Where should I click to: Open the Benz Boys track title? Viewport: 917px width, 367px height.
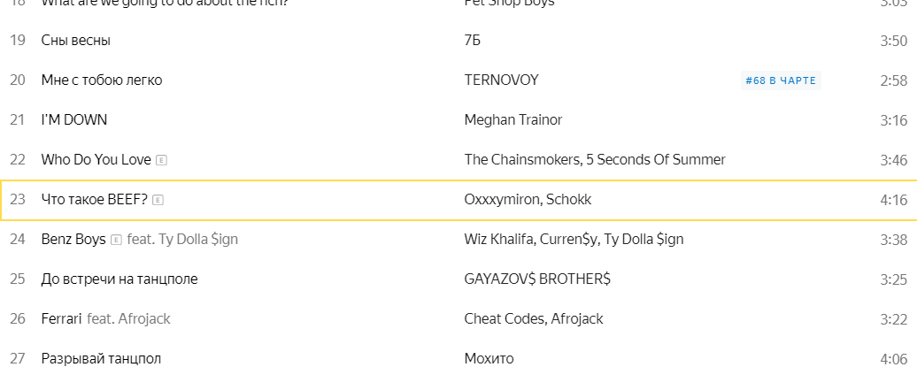coord(73,240)
